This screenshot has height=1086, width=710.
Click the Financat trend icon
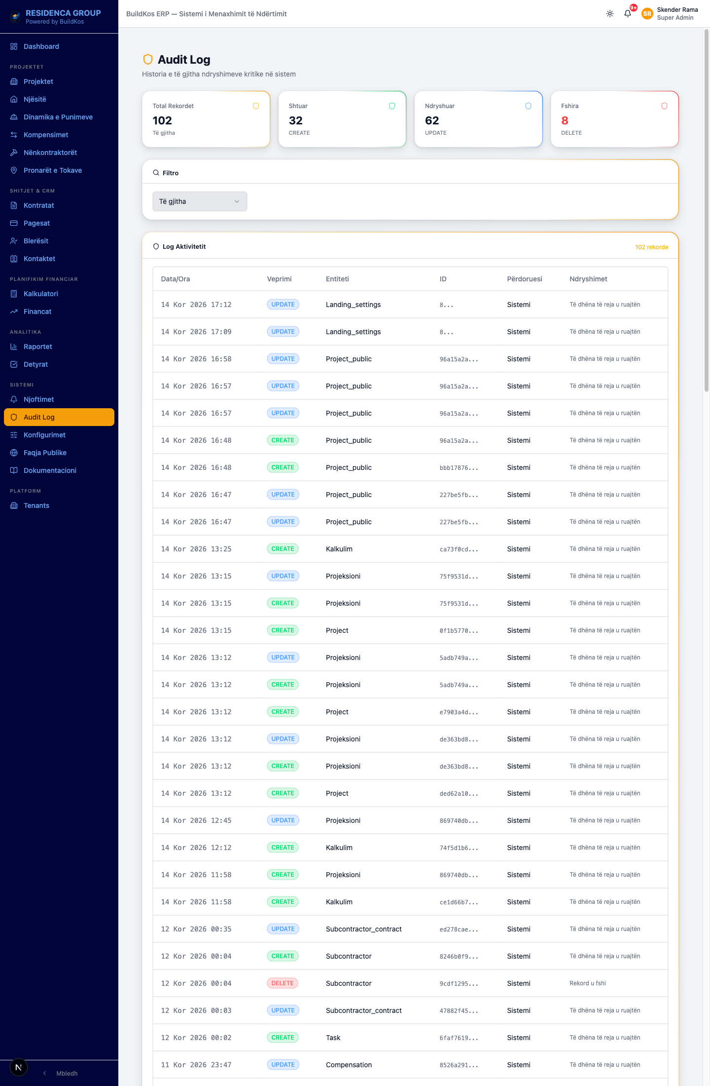[14, 311]
